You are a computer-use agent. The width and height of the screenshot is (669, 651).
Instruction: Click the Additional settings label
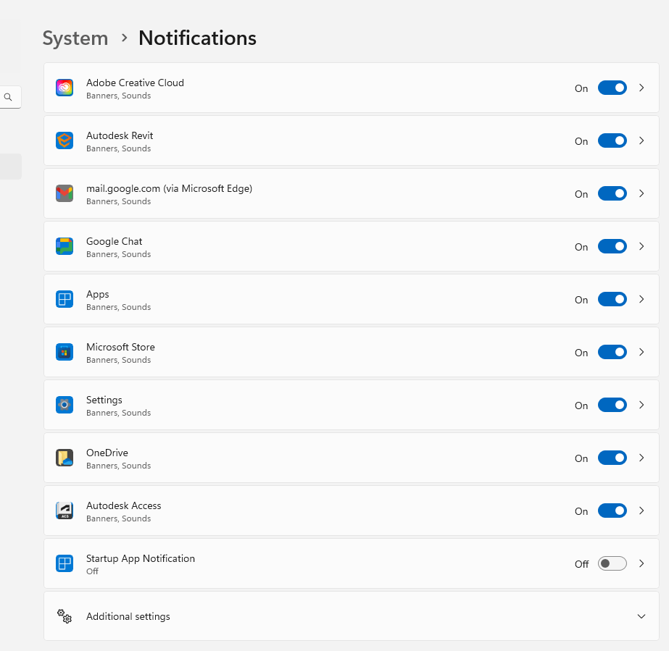pos(128,616)
